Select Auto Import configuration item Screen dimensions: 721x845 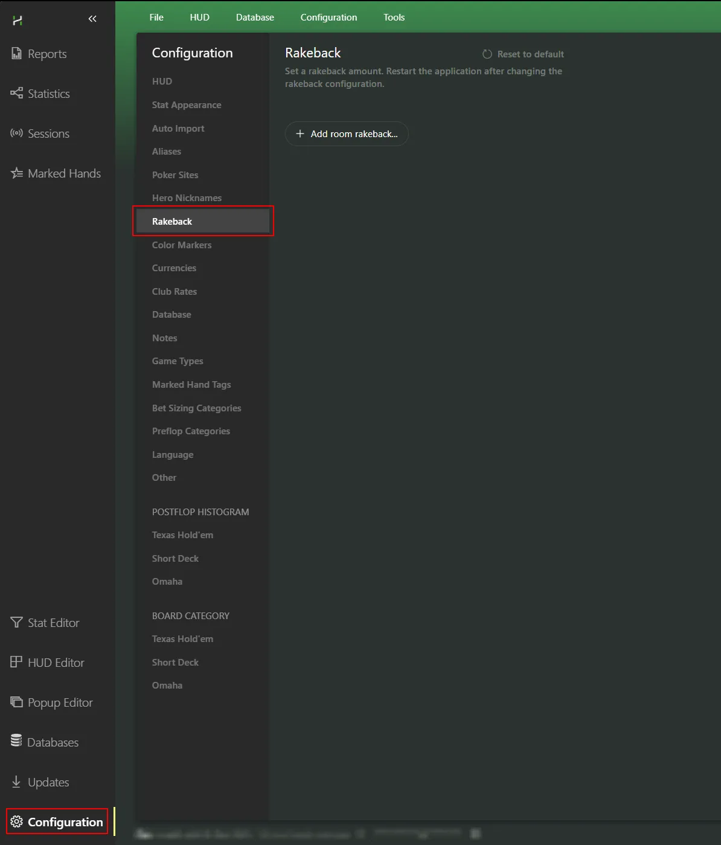[178, 129]
